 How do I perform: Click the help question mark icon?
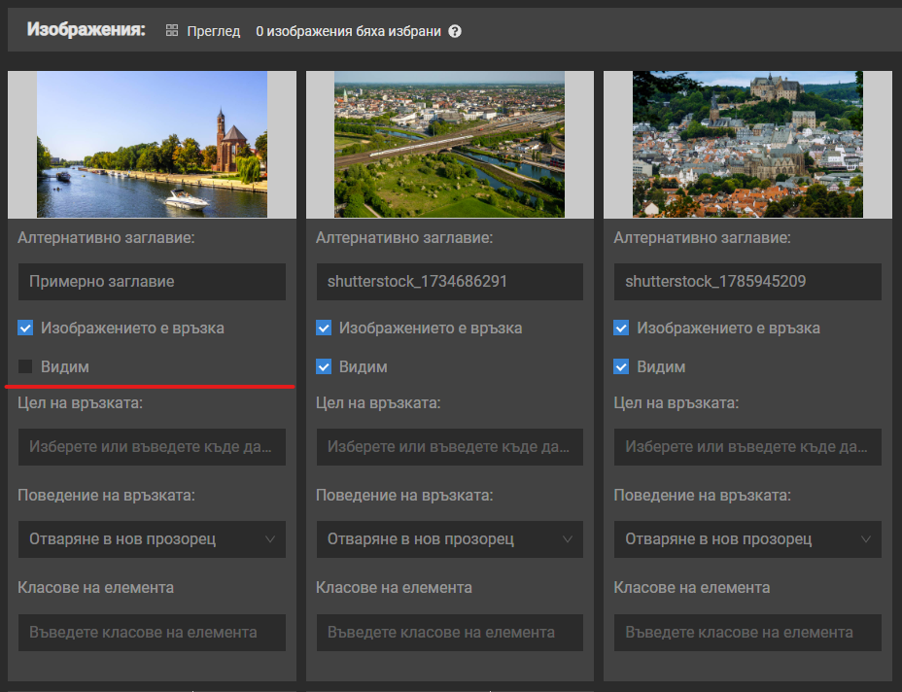pyautogui.click(x=454, y=31)
